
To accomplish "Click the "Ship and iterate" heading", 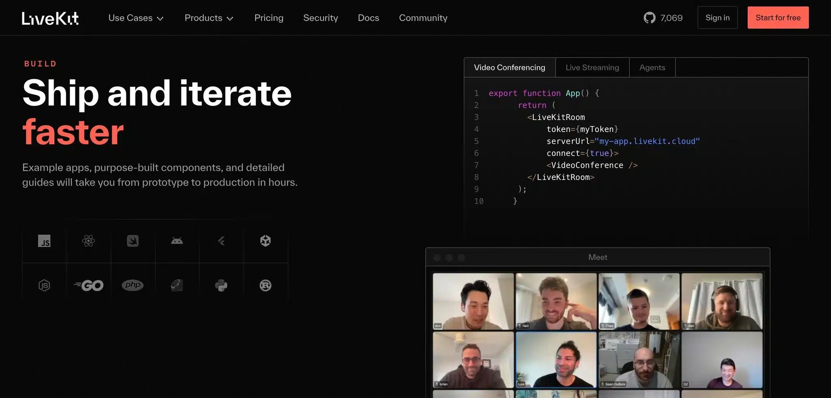I will (157, 94).
